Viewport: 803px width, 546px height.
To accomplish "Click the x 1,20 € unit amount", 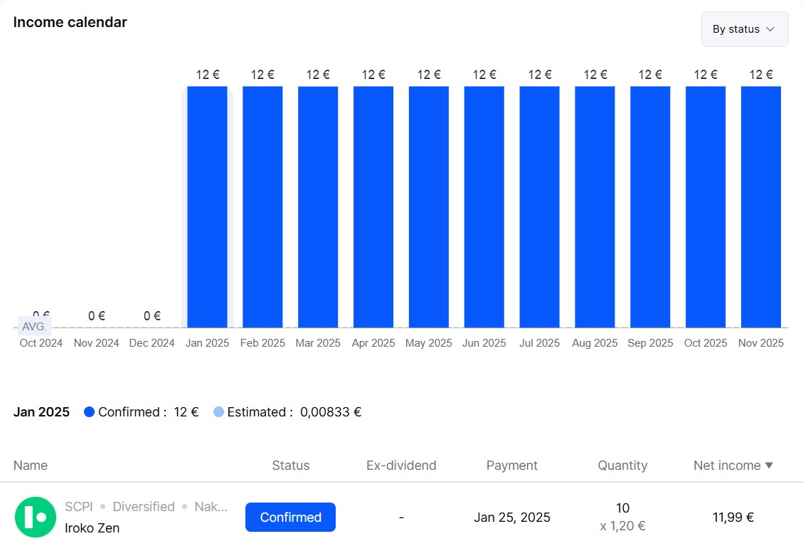I will pos(622,526).
